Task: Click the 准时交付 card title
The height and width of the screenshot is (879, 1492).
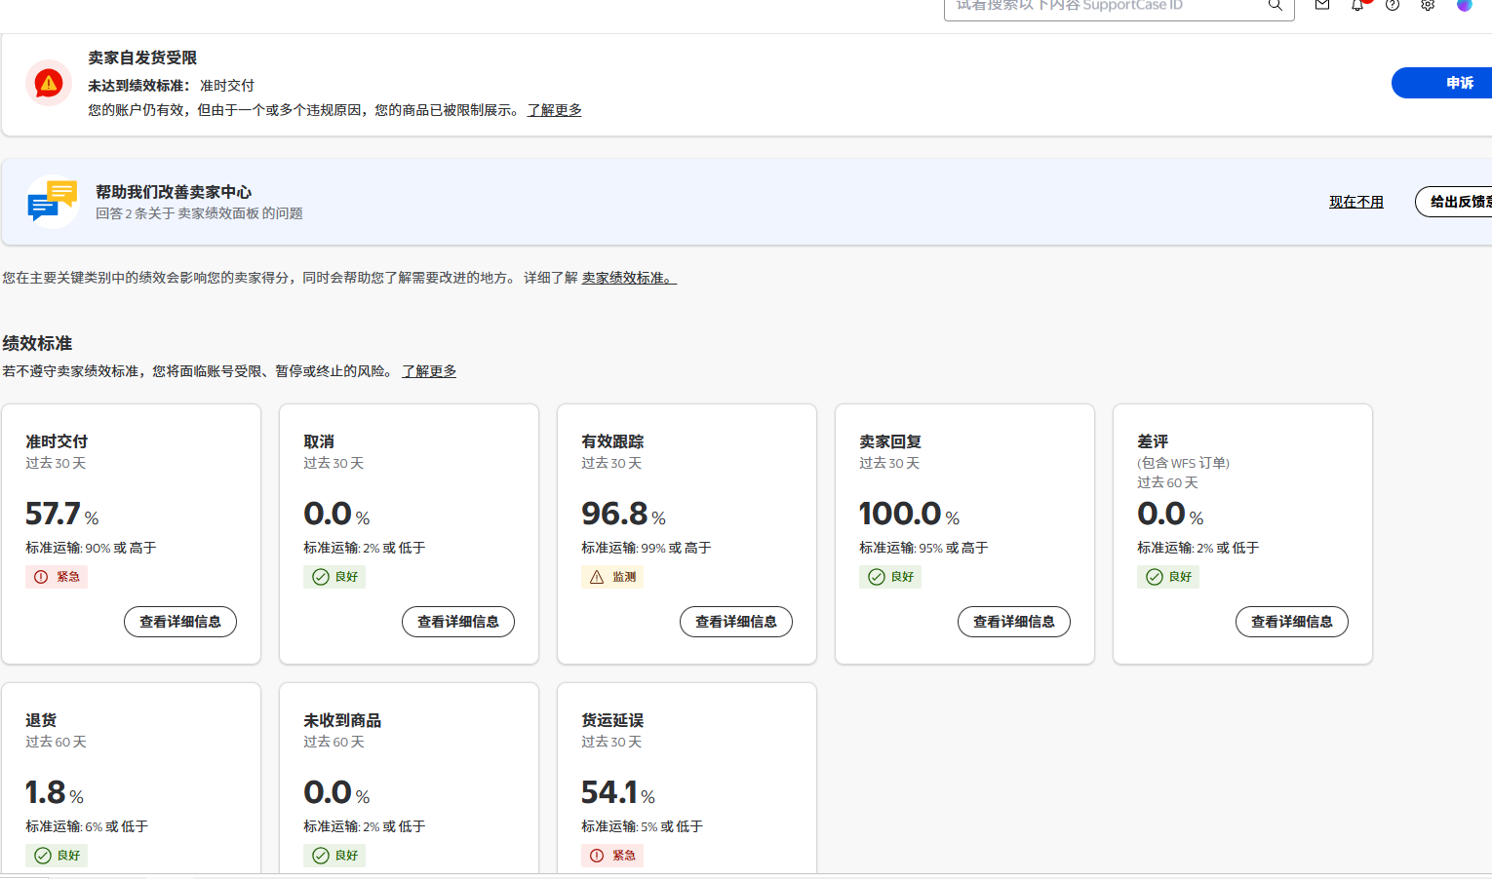Action: tap(57, 441)
